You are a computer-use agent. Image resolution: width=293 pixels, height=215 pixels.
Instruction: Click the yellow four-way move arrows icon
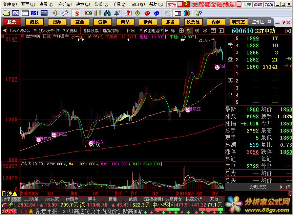[x=56, y=13]
